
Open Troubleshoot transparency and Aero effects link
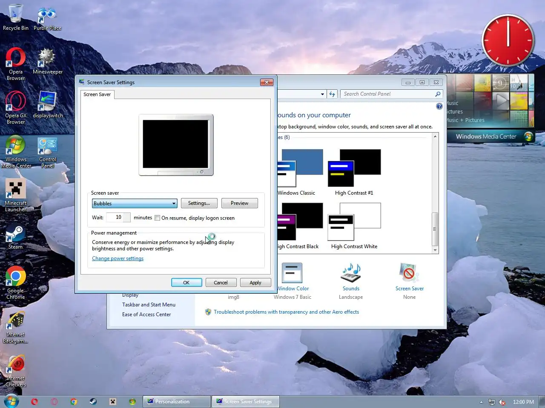tap(286, 312)
